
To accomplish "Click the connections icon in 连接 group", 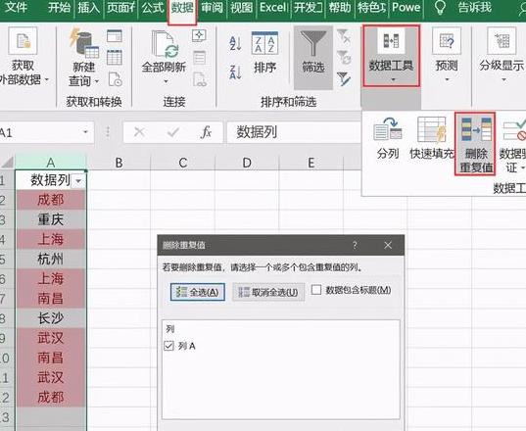I will 199,35.
